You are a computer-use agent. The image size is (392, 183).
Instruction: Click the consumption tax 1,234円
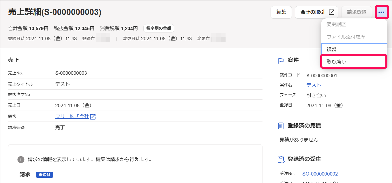coord(129,28)
